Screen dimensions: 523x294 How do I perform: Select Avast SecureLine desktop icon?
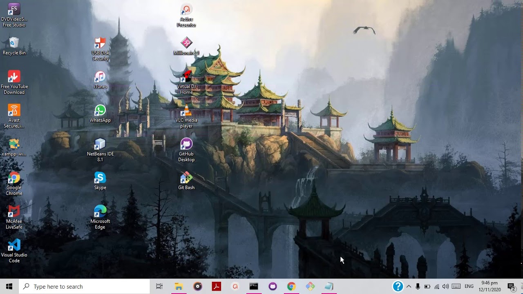pos(14,116)
